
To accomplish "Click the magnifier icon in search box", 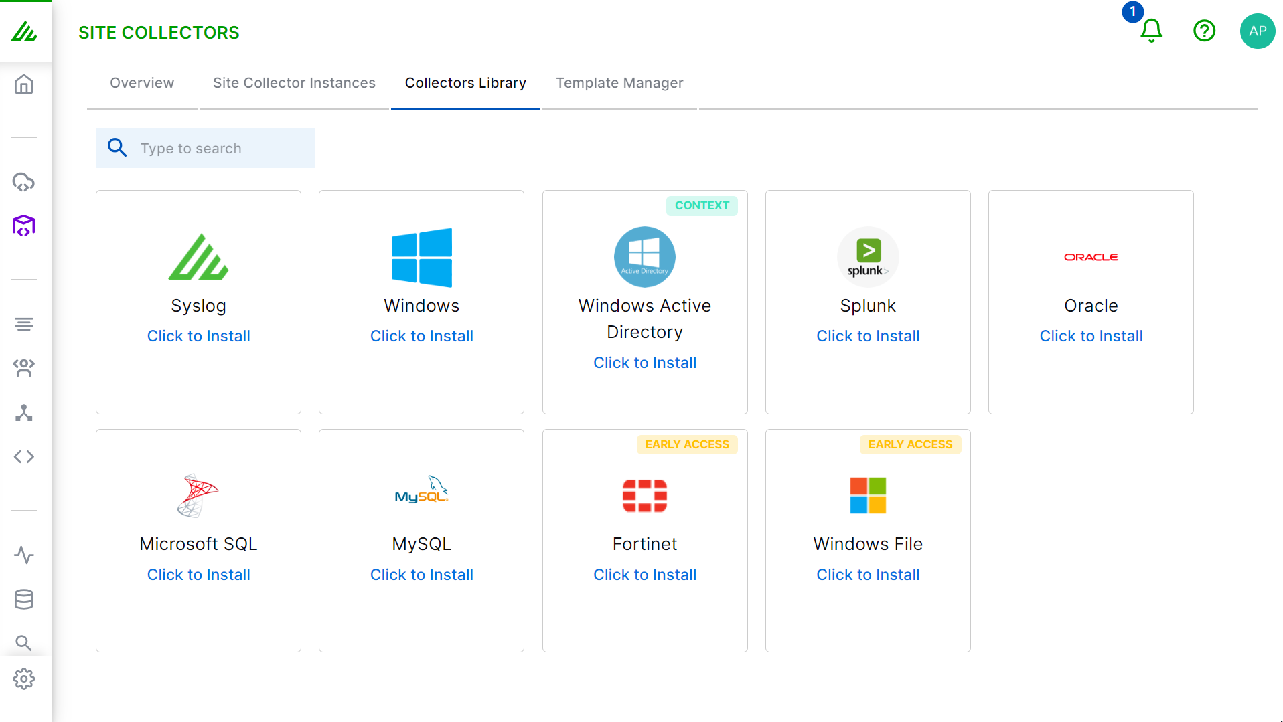I will pos(117,148).
